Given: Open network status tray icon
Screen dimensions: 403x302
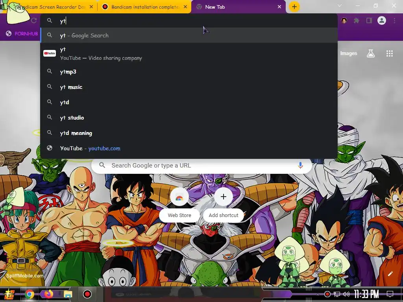Looking at the screenshot, I should pyautogui.click(x=337, y=294).
